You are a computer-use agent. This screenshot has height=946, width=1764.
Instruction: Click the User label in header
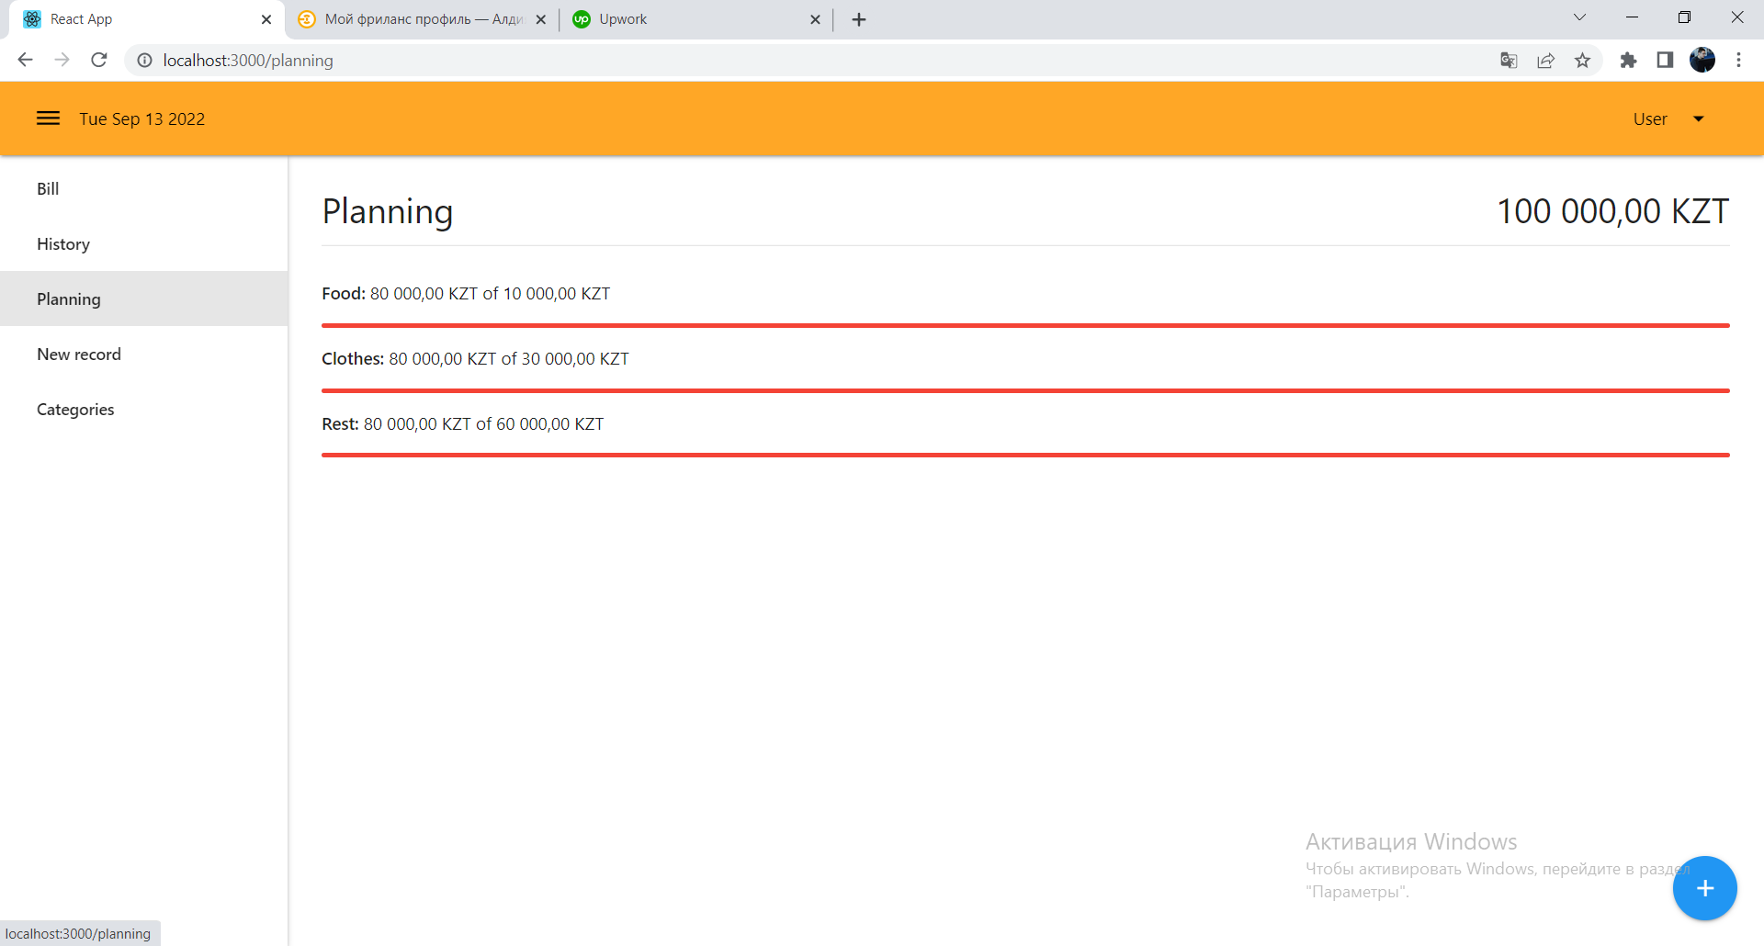pos(1650,118)
